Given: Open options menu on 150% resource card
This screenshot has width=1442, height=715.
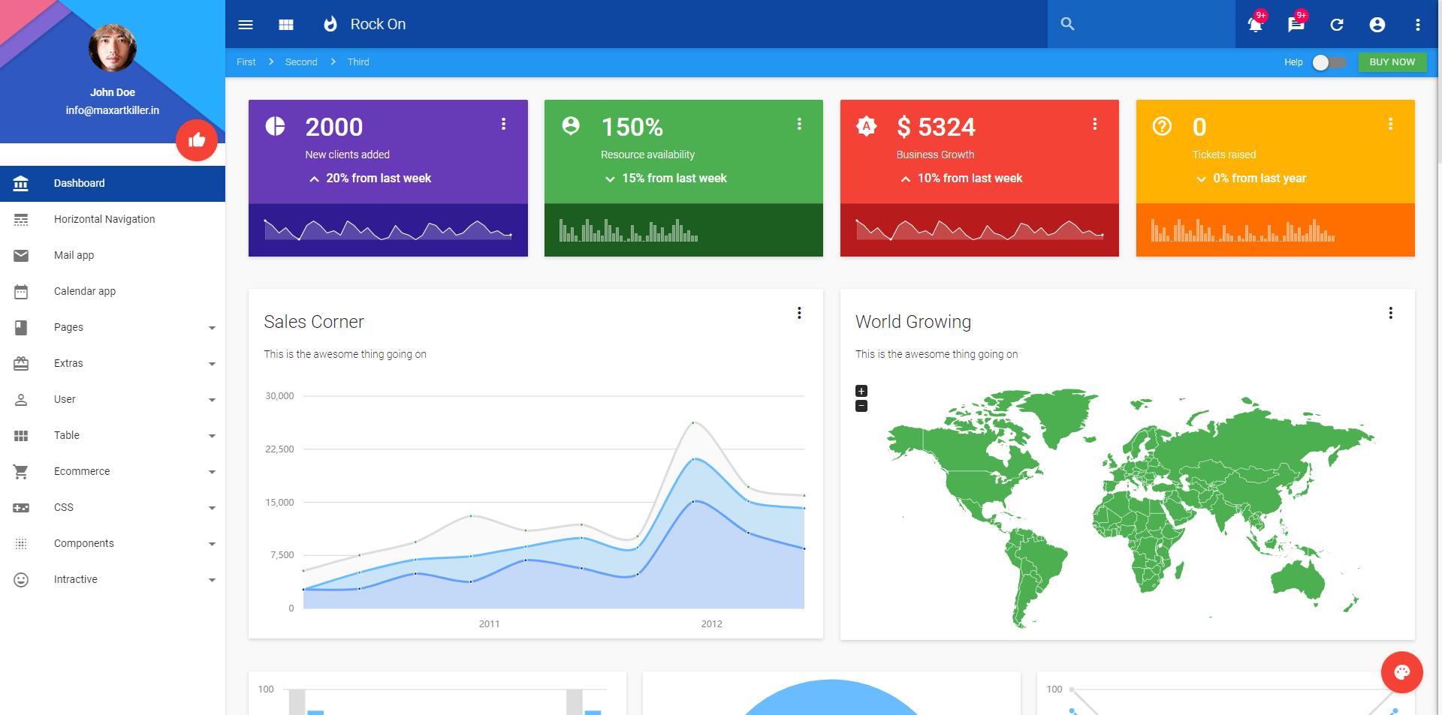Looking at the screenshot, I should pyautogui.click(x=799, y=124).
